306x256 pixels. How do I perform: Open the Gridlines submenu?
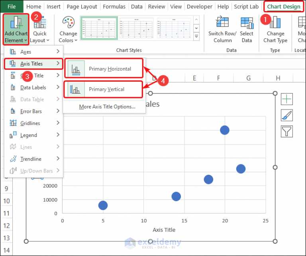33,123
